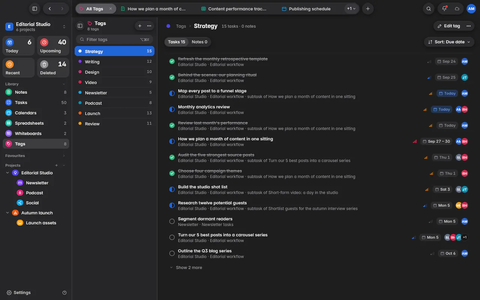Click the Edit tag button
The width and height of the screenshot is (480, 300).
pyautogui.click(x=448, y=26)
